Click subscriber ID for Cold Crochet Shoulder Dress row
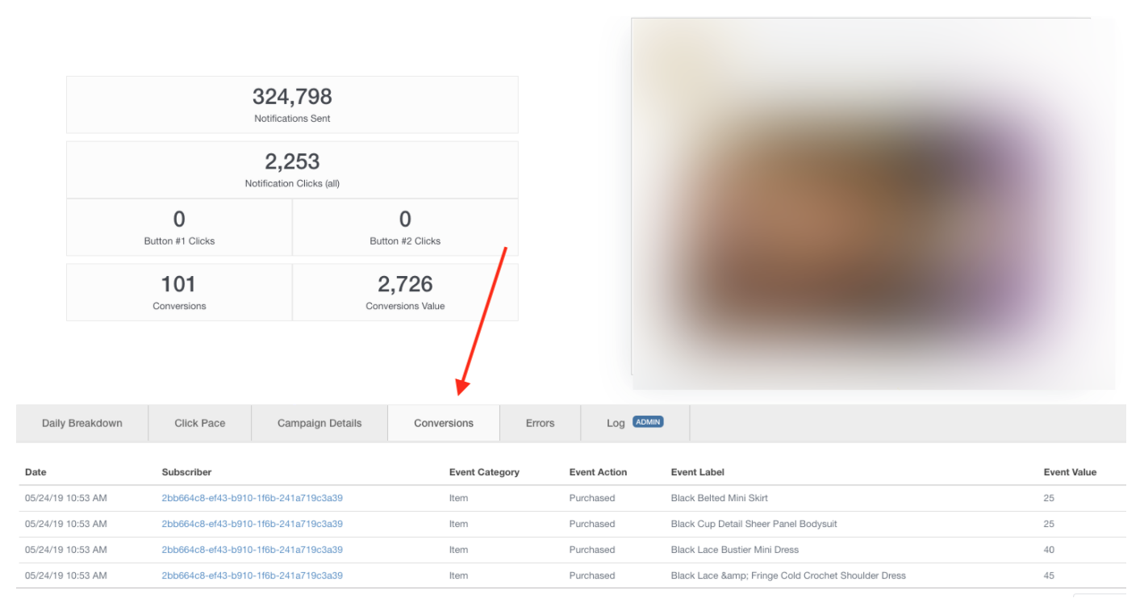1144x615 pixels. click(x=252, y=575)
